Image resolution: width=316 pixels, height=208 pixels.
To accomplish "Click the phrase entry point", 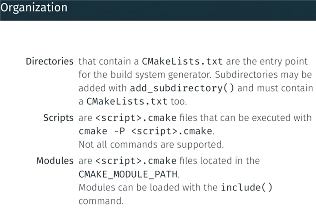I will tap(284, 62).
